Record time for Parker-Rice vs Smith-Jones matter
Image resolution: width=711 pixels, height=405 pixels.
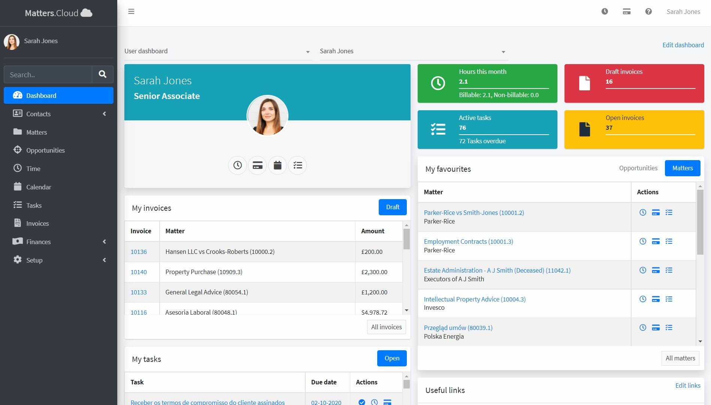[643, 212]
